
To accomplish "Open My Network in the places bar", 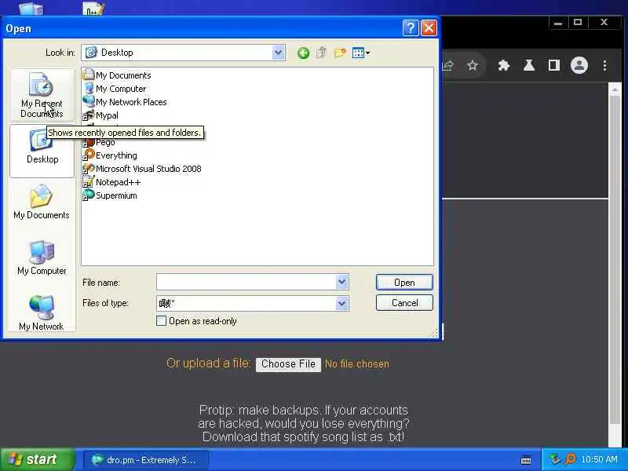I will pyautogui.click(x=42, y=313).
